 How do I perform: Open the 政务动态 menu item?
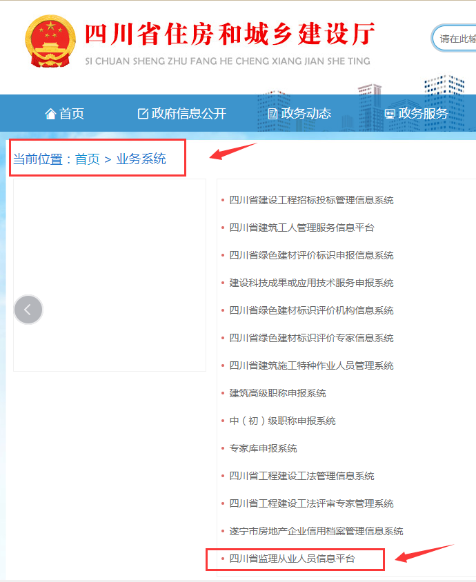pyautogui.click(x=306, y=114)
